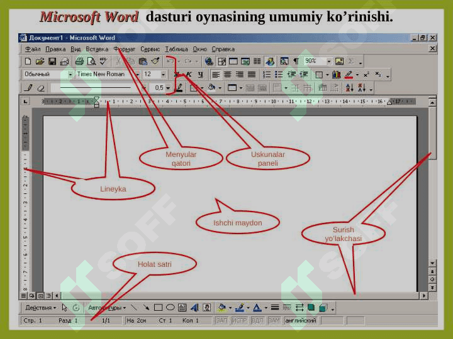Screen dimensions: 453x339
Task: Click the highlight color marker on Formatting toolbar
Action: click(349, 75)
